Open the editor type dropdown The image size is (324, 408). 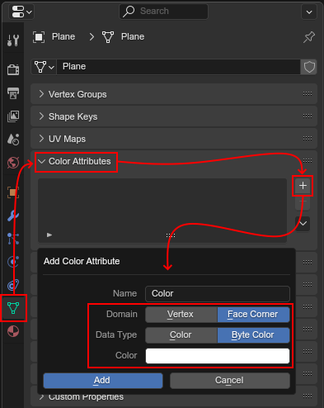click(x=21, y=12)
